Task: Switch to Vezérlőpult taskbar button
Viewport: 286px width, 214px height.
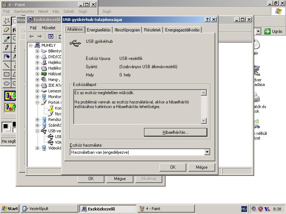Action: (x=50, y=209)
